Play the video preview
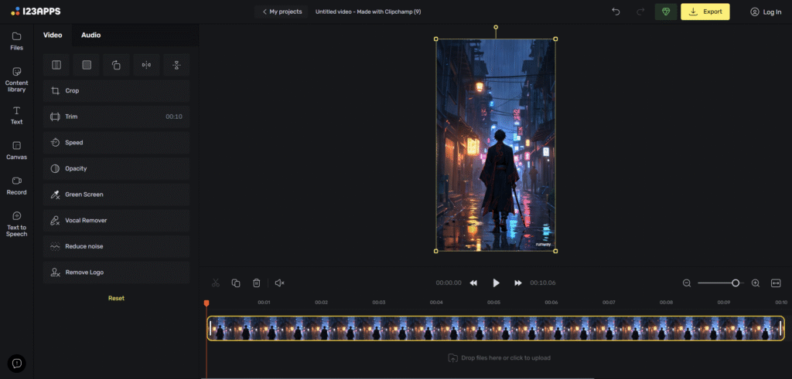The height and width of the screenshot is (379, 792). point(496,283)
